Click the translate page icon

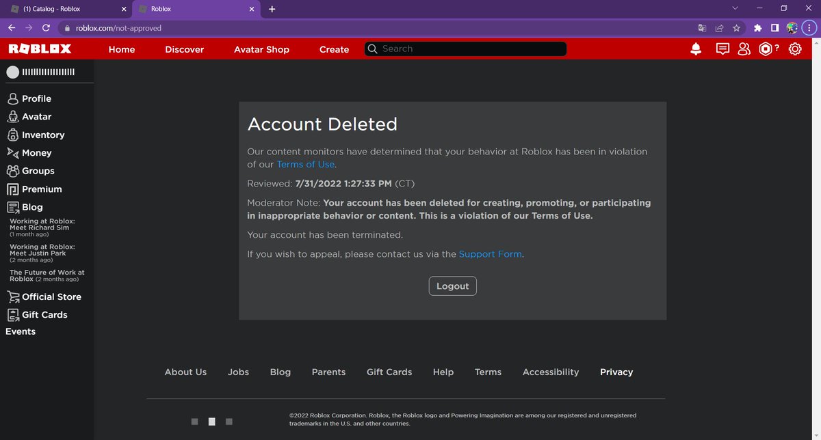tap(702, 28)
